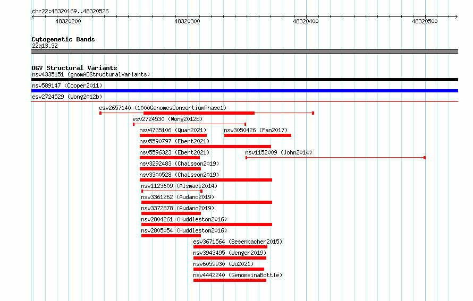This screenshot has height=301, width=473.
Task: Click the thin red esv2724529 line
Action: (x=244, y=101)
